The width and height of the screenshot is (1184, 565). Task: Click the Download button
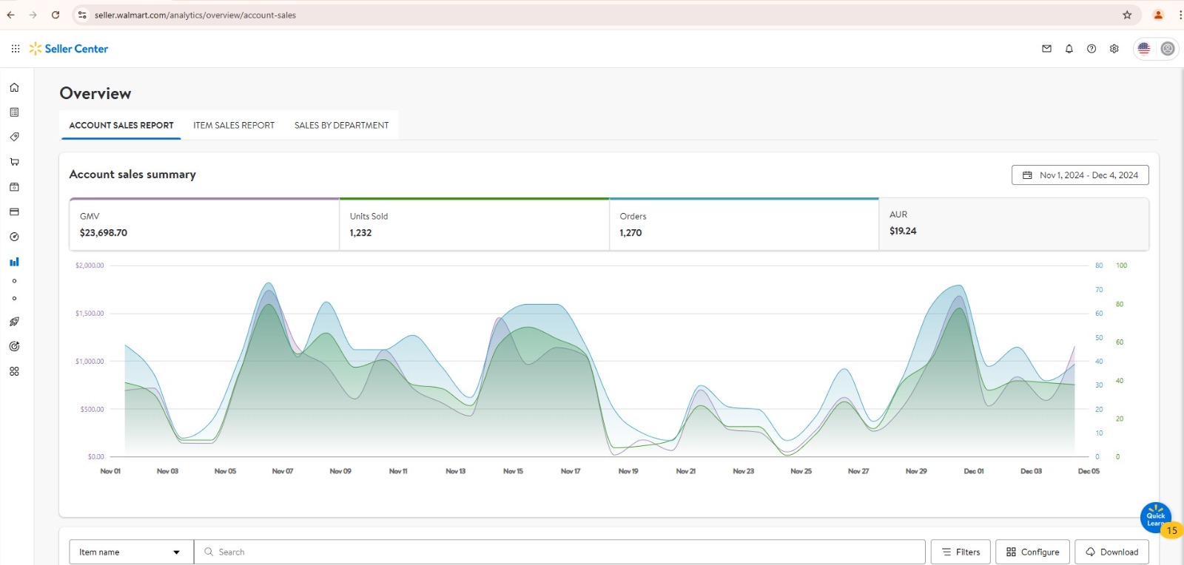[x=1111, y=552]
